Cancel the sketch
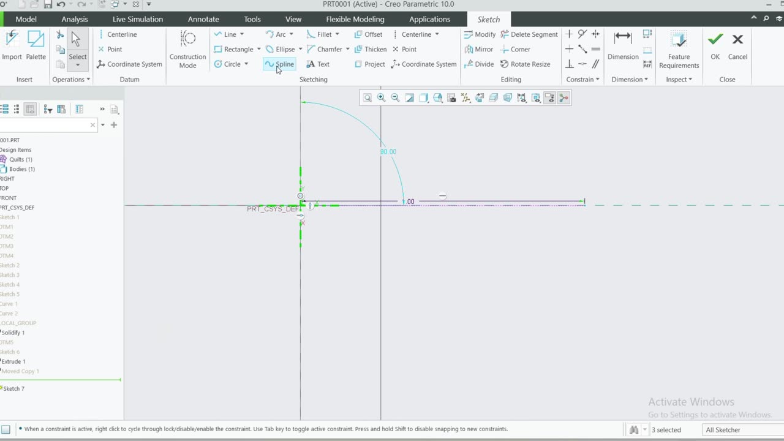 point(737,46)
